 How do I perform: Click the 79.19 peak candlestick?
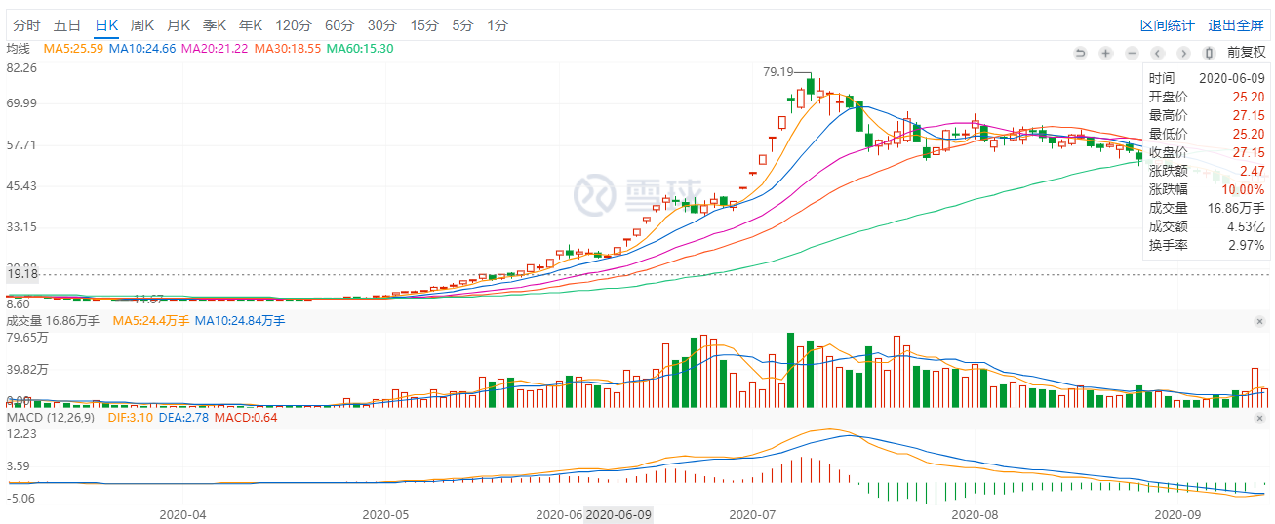[x=811, y=88]
